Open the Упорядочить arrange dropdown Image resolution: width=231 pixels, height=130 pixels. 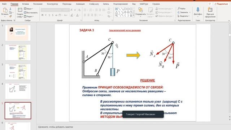point(140,12)
